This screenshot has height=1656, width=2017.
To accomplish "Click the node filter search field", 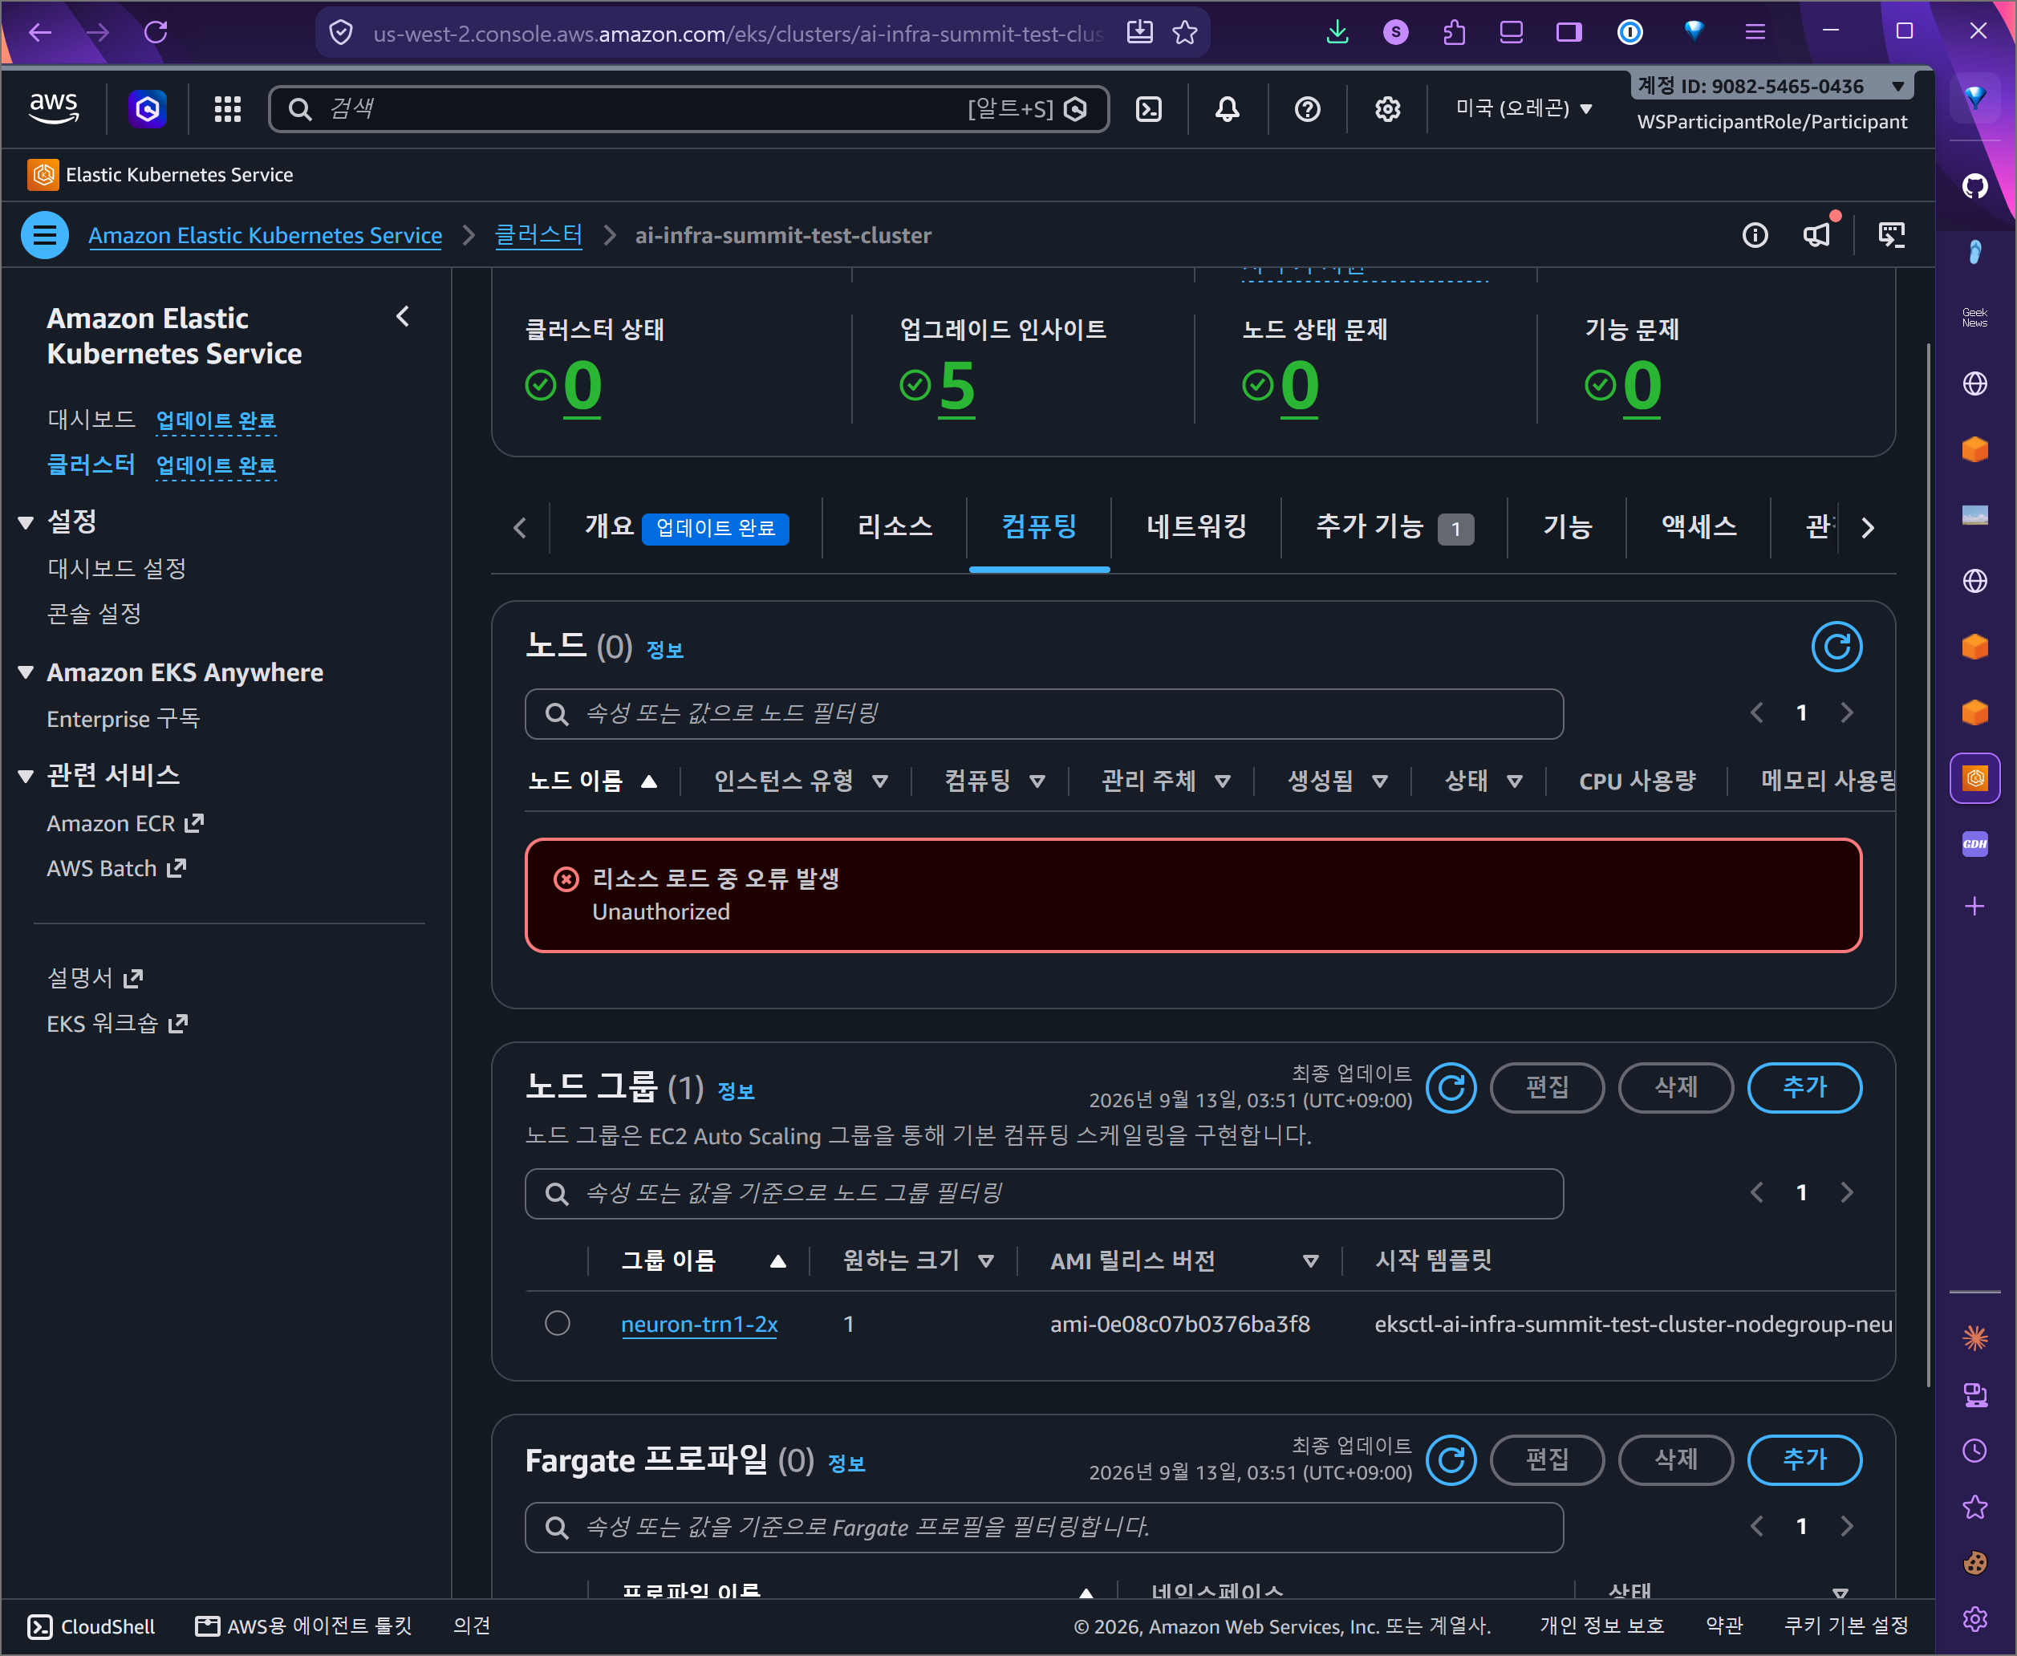I will (x=1043, y=713).
